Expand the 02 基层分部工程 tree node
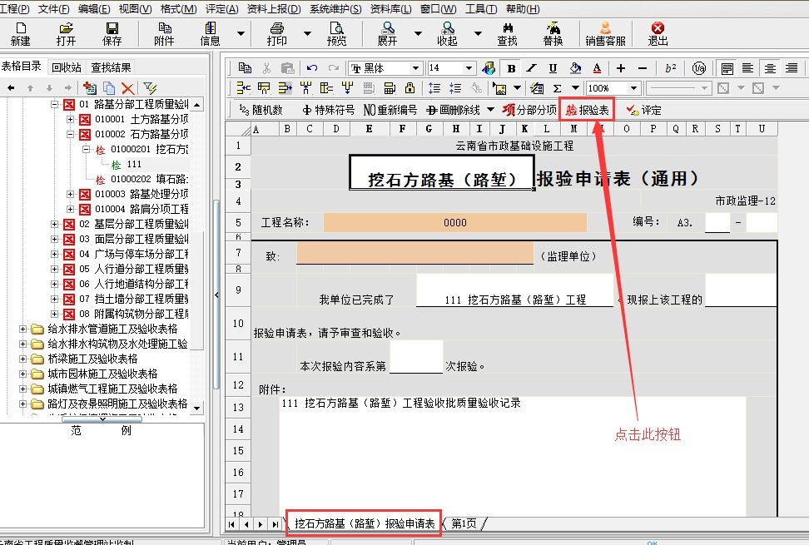 coord(55,225)
